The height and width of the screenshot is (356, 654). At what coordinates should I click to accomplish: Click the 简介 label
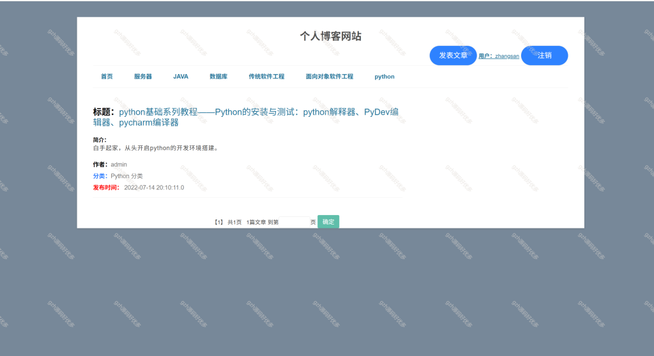coord(100,140)
